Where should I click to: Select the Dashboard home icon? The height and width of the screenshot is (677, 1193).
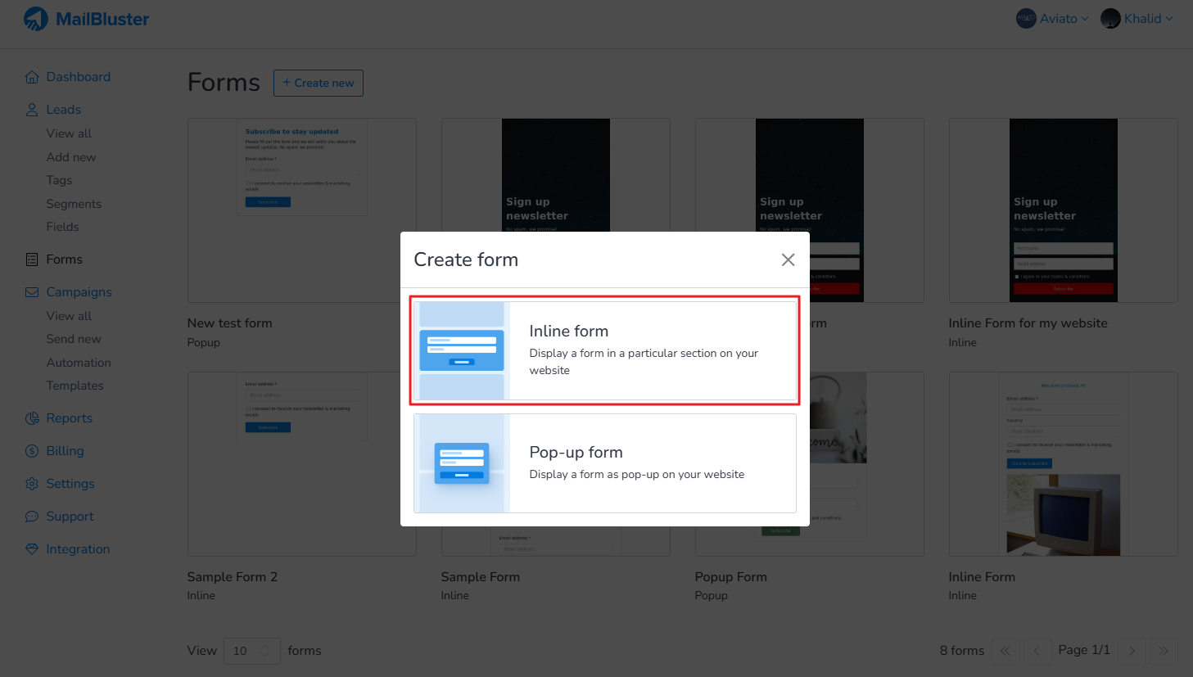pos(31,76)
